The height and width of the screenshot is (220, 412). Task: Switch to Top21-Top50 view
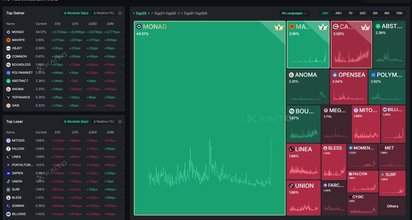pyautogui.click(x=164, y=13)
